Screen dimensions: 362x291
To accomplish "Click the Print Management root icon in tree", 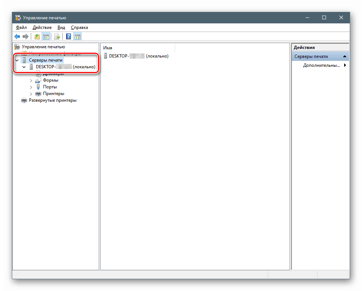I will [17, 47].
